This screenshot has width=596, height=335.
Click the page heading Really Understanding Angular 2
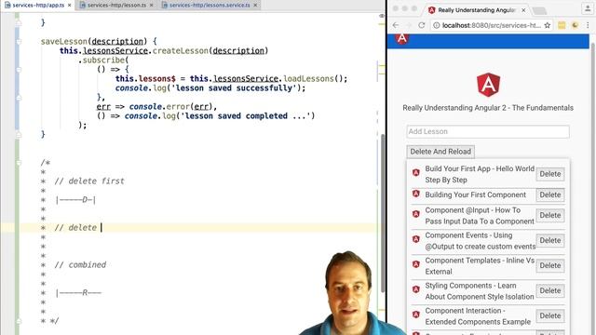[x=488, y=108]
